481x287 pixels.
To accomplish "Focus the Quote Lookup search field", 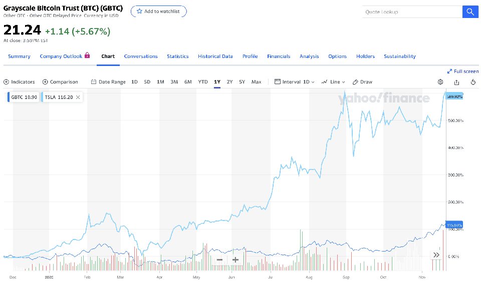I will pyautogui.click(x=412, y=12).
